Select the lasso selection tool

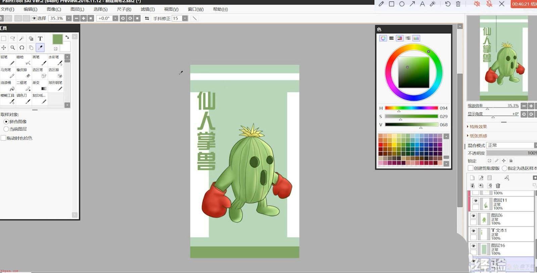(12, 38)
